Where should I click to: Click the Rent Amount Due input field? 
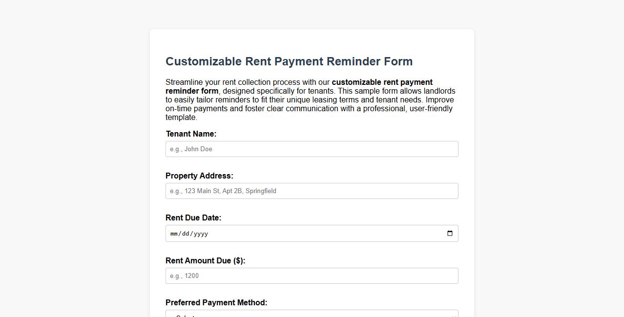point(312,276)
